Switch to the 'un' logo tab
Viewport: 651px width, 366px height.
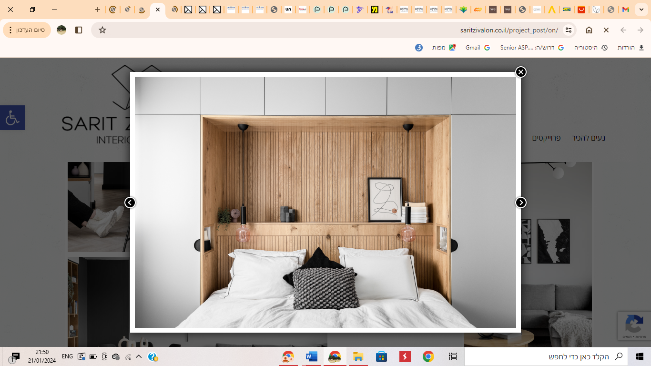(x=288, y=10)
